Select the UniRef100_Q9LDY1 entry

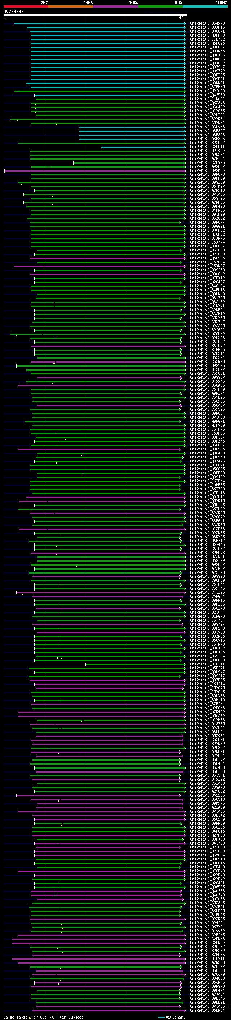point(207,1003)
